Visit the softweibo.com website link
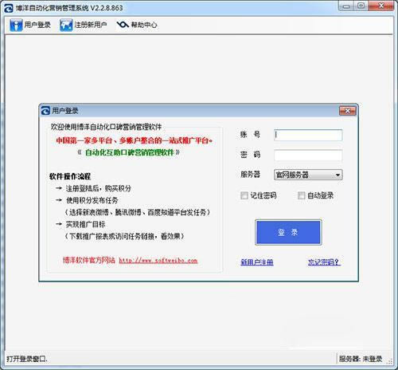This screenshot has height=370, width=398. 158,260
